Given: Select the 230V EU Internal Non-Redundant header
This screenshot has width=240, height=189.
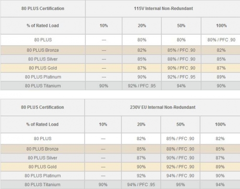Looking at the screenshot, I should pyautogui.click(x=163, y=107).
